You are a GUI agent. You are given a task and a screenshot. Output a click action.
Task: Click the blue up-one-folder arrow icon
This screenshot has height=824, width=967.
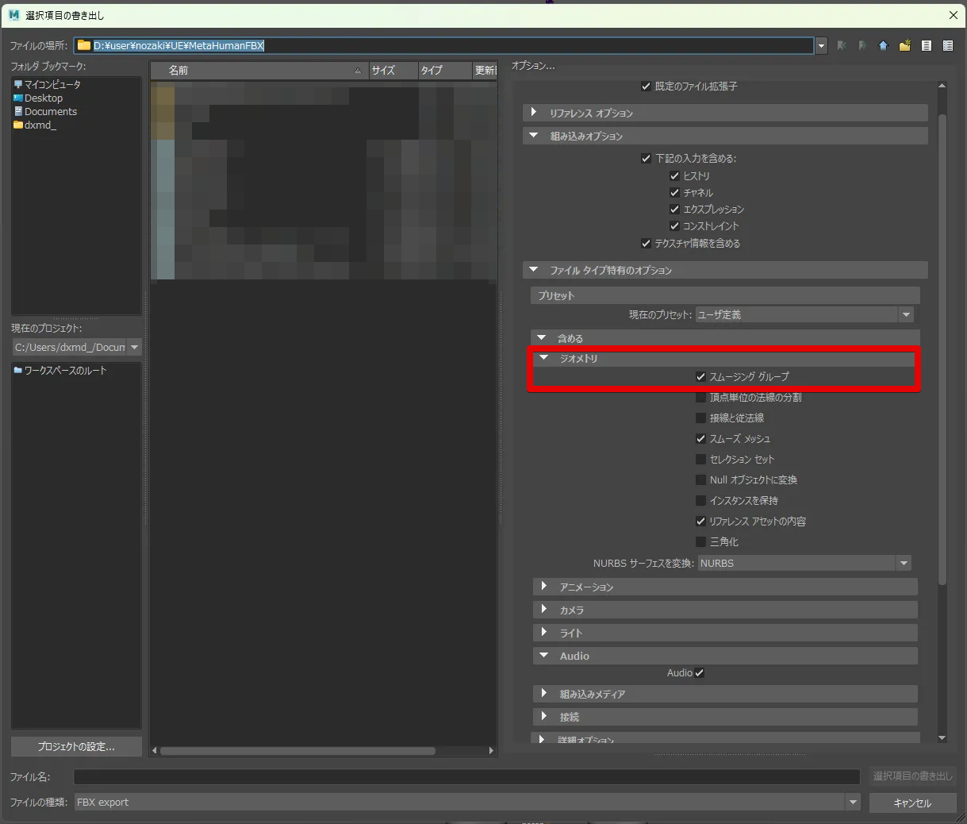click(883, 46)
